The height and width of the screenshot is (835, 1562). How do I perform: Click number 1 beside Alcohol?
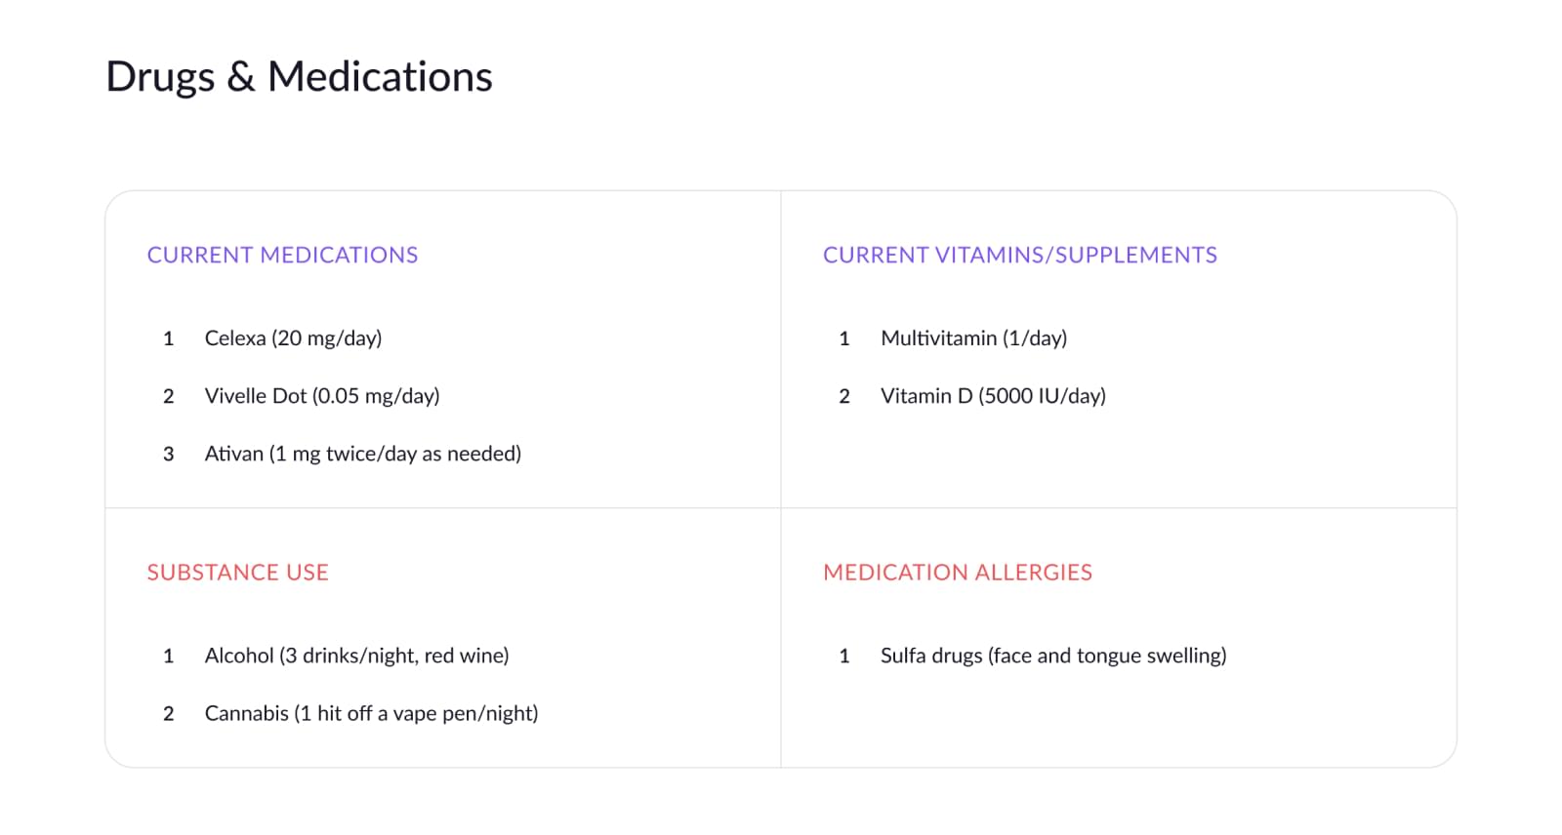[168, 656]
